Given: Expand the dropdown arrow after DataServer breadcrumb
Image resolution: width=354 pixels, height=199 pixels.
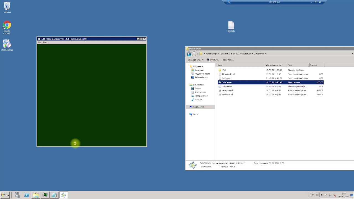Looking at the screenshot, I should [x=266, y=54].
